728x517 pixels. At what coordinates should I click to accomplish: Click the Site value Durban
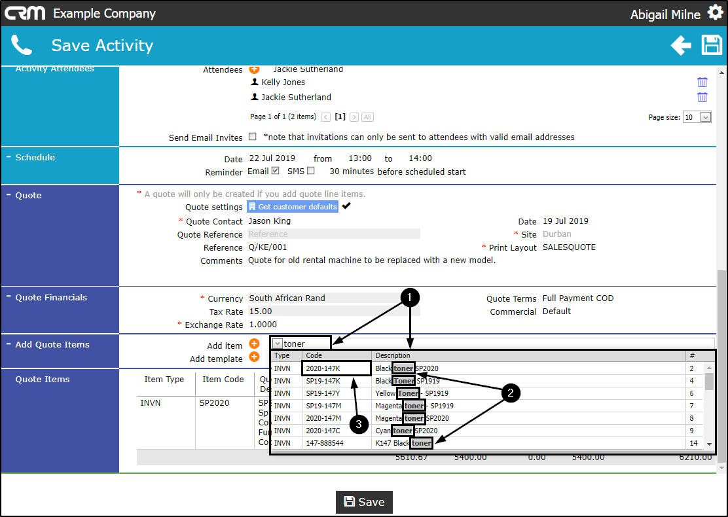pyautogui.click(x=556, y=234)
